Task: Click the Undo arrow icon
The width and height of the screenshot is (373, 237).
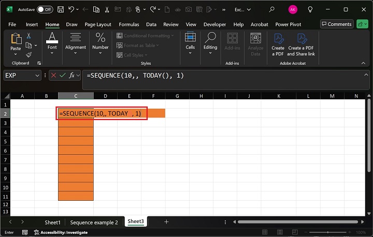Action: click(72, 9)
